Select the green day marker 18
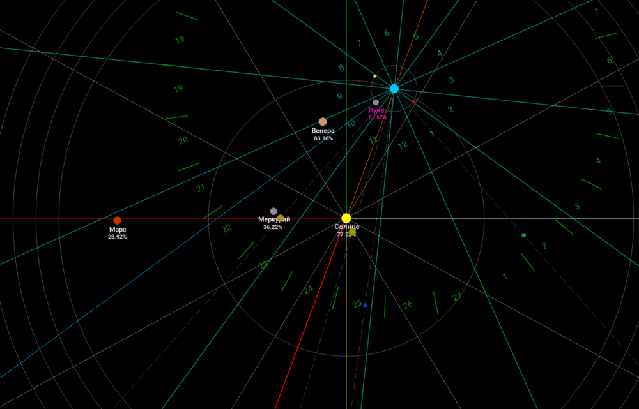The width and height of the screenshot is (639, 409). point(180,40)
